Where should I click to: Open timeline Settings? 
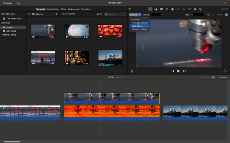click(x=223, y=77)
